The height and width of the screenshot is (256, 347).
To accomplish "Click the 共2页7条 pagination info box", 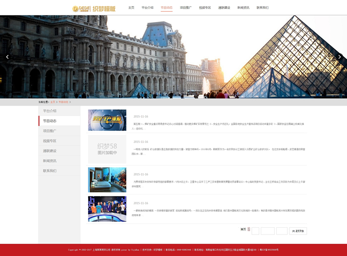I will [298, 231].
